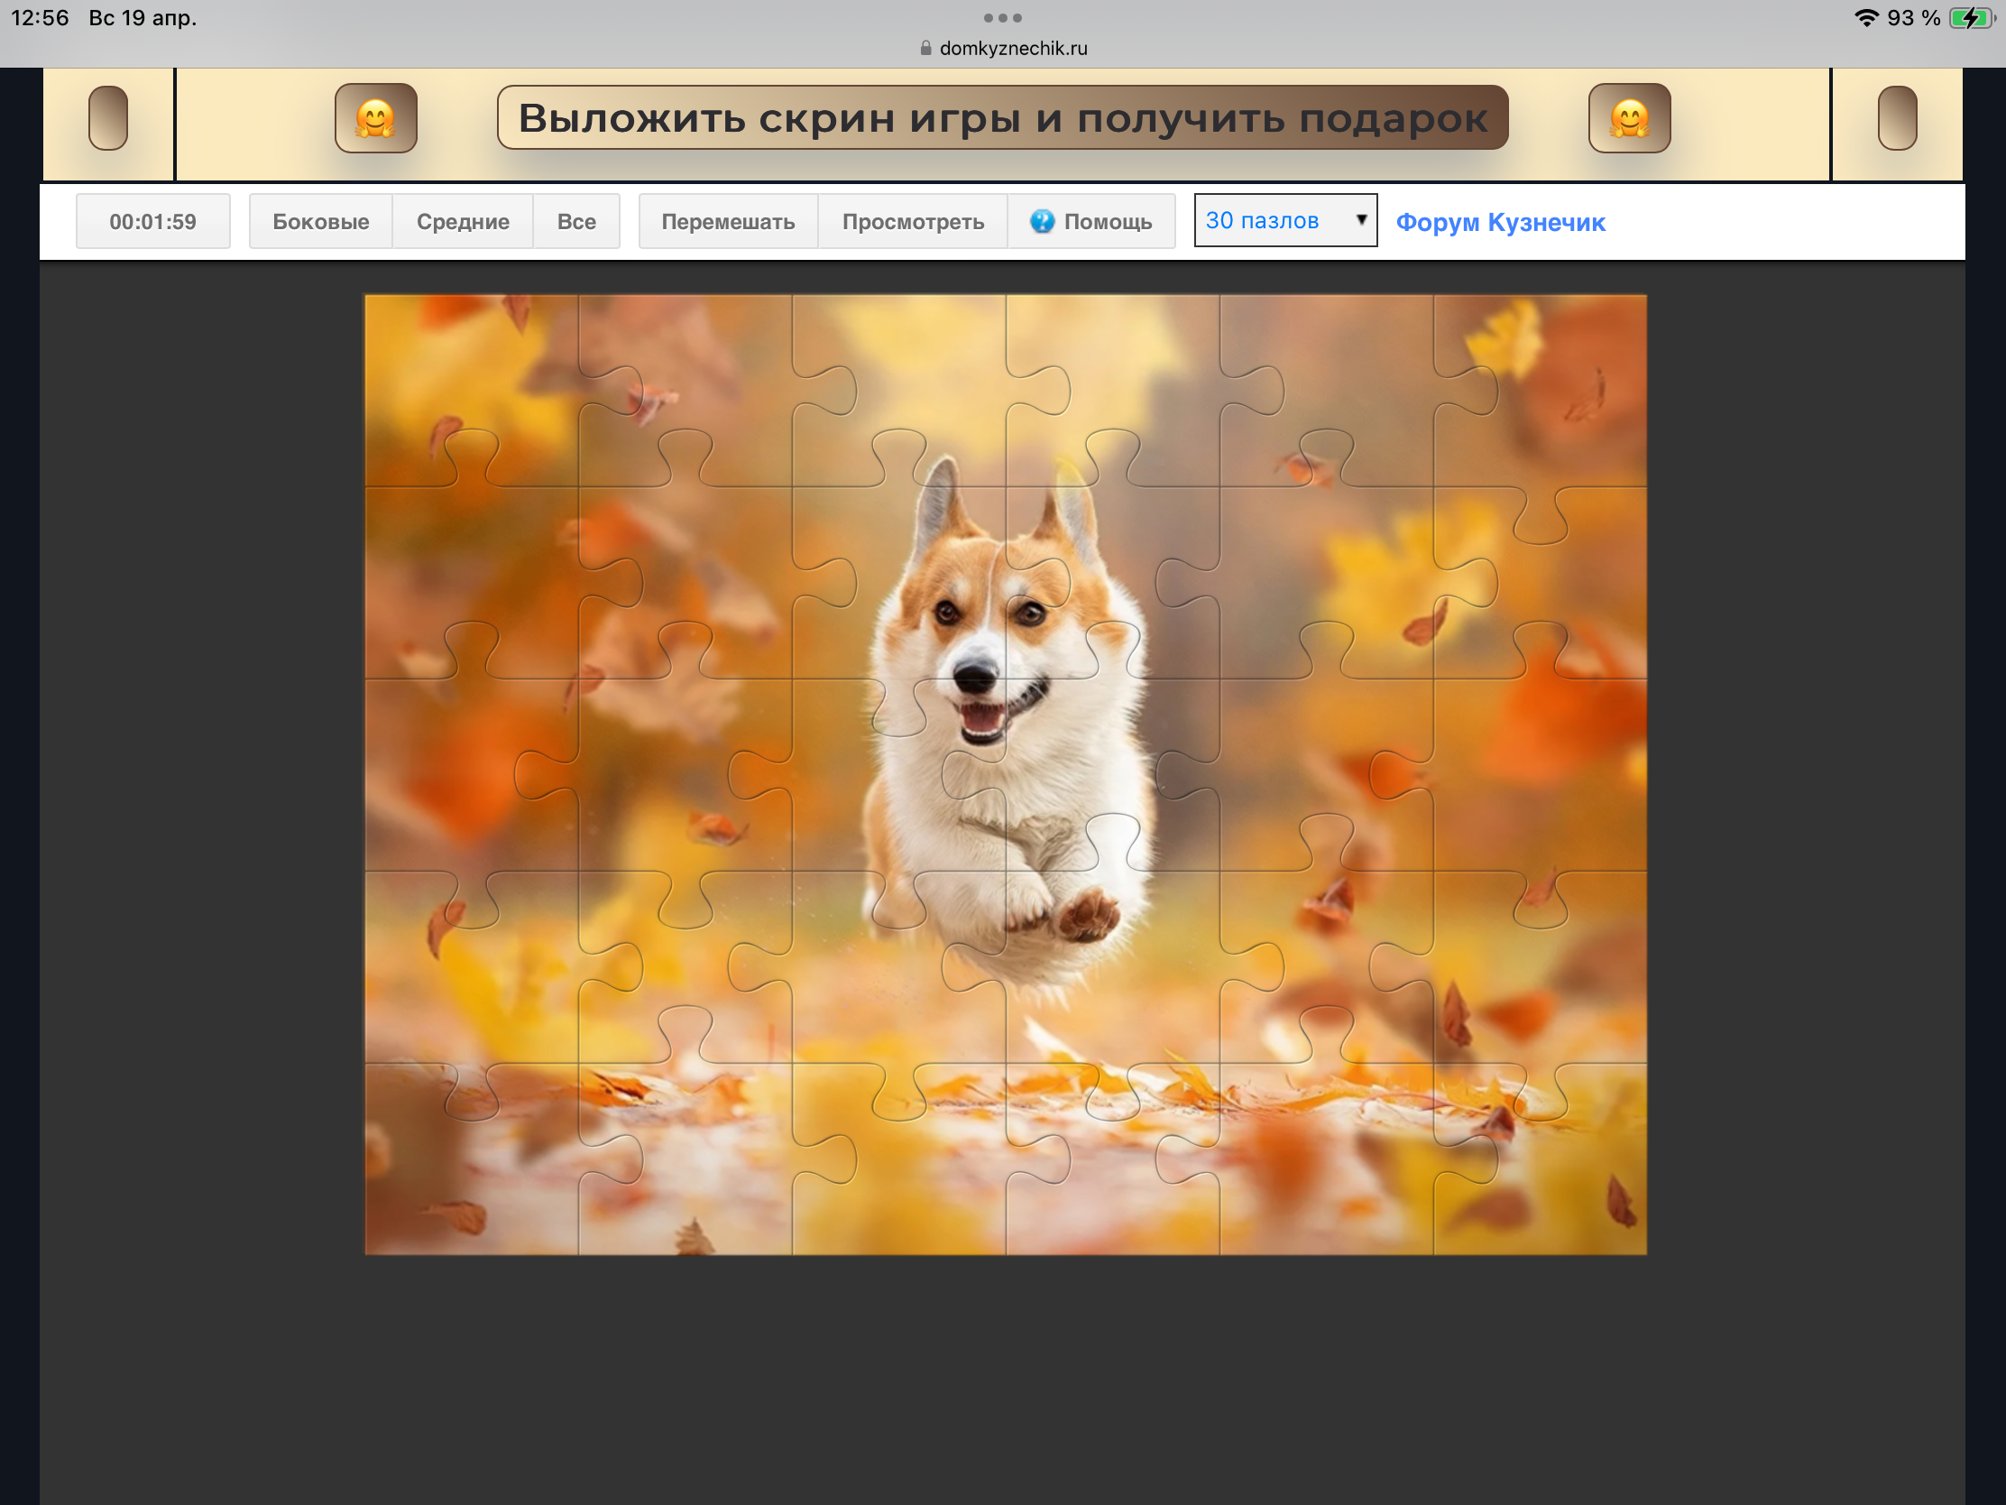The image size is (2006, 1505).
Task: Click the blue question-mark help icon
Action: point(1042,221)
